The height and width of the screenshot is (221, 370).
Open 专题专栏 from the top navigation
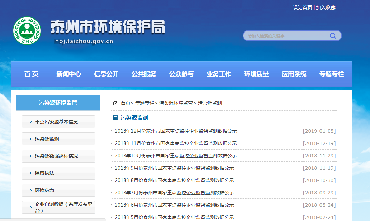331,74
